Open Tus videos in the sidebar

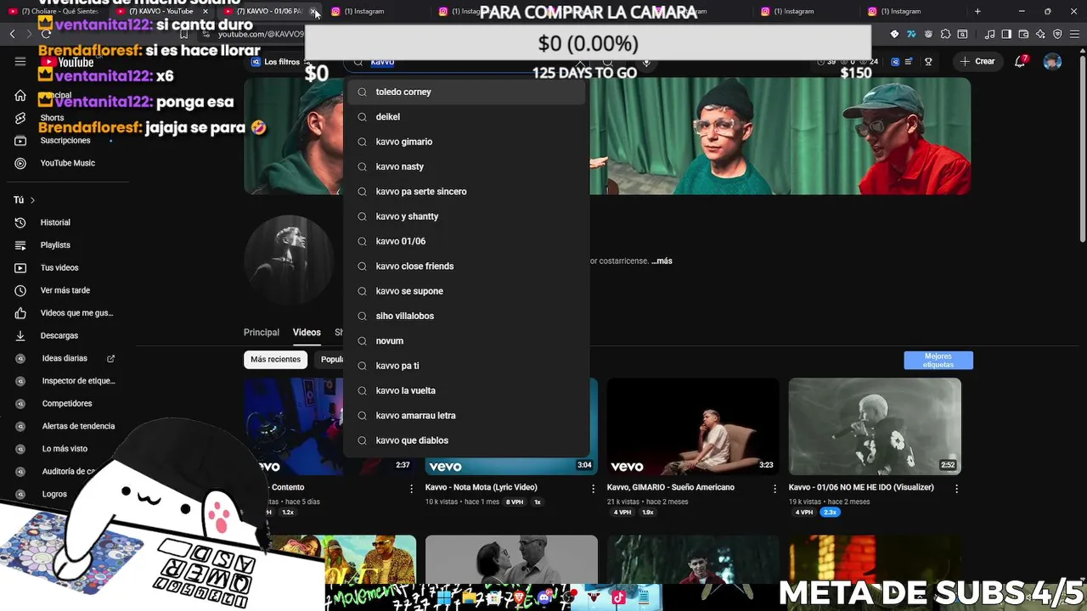[x=59, y=268]
